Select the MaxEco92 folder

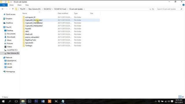(29, 34)
